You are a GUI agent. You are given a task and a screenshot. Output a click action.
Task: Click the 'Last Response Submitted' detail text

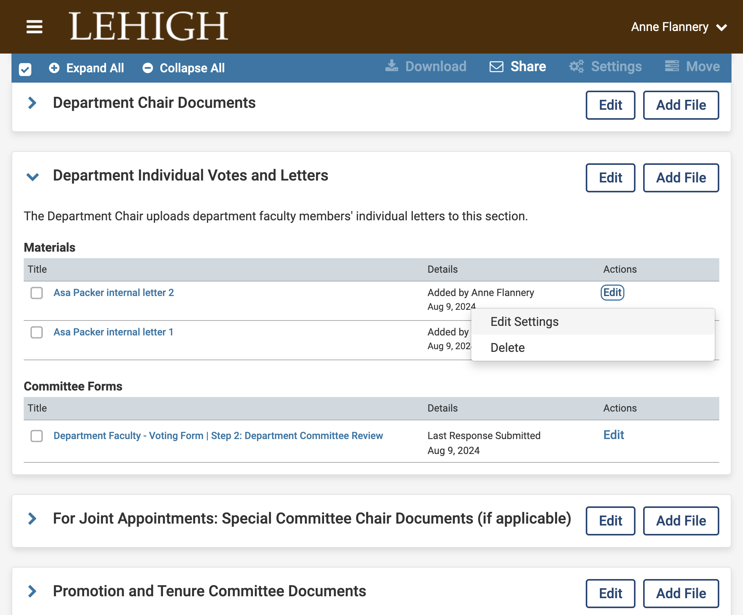tap(484, 436)
